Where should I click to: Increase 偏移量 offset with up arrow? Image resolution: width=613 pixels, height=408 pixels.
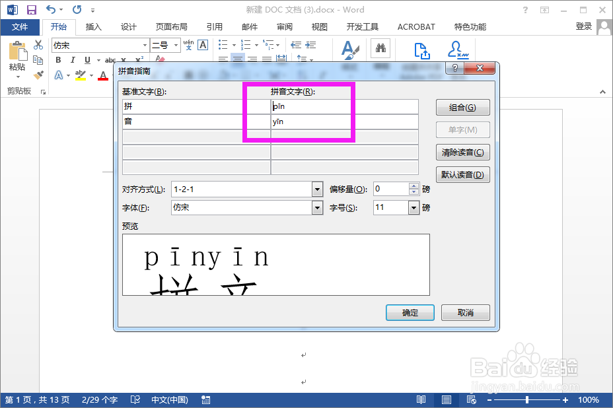click(x=414, y=186)
